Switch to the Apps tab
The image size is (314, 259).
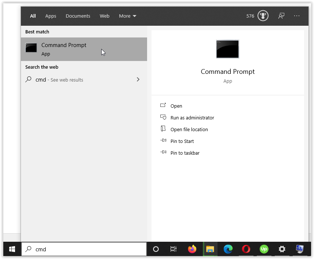pyautogui.click(x=51, y=16)
